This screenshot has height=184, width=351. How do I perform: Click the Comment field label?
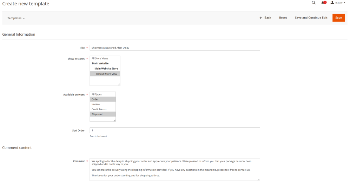[x=79, y=161]
